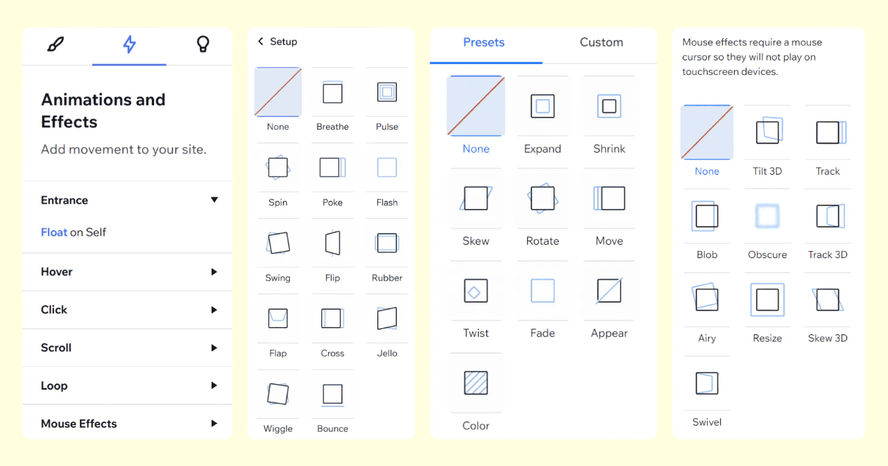Select the Swivel mouse effect
The width and height of the screenshot is (888, 466).
pyautogui.click(x=706, y=383)
